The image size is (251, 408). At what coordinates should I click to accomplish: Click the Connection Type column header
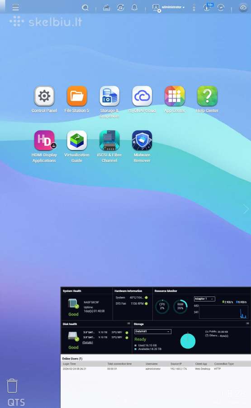tap(224, 364)
